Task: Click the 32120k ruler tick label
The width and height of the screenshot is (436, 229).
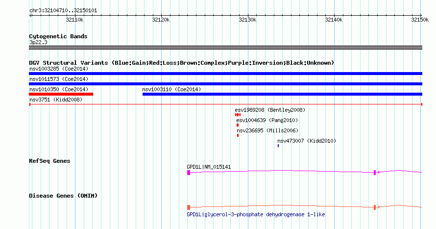Action: coord(161,20)
